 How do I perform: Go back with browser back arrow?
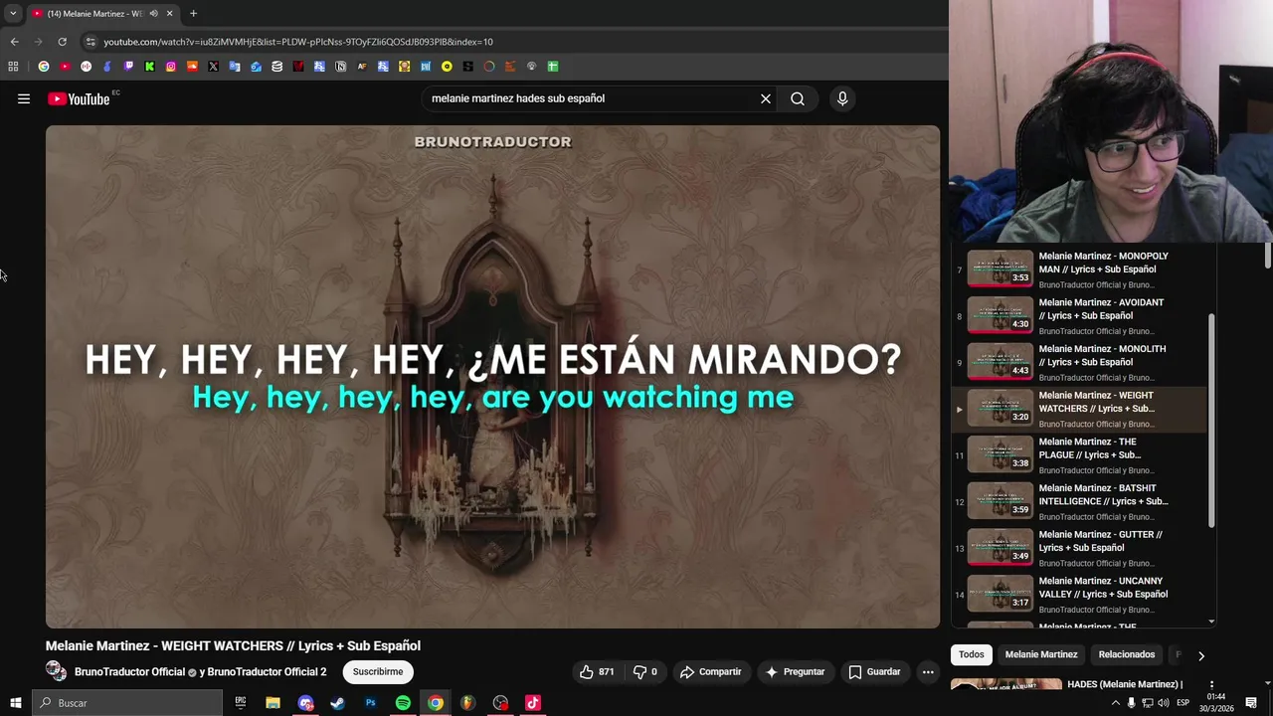click(x=14, y=42)
